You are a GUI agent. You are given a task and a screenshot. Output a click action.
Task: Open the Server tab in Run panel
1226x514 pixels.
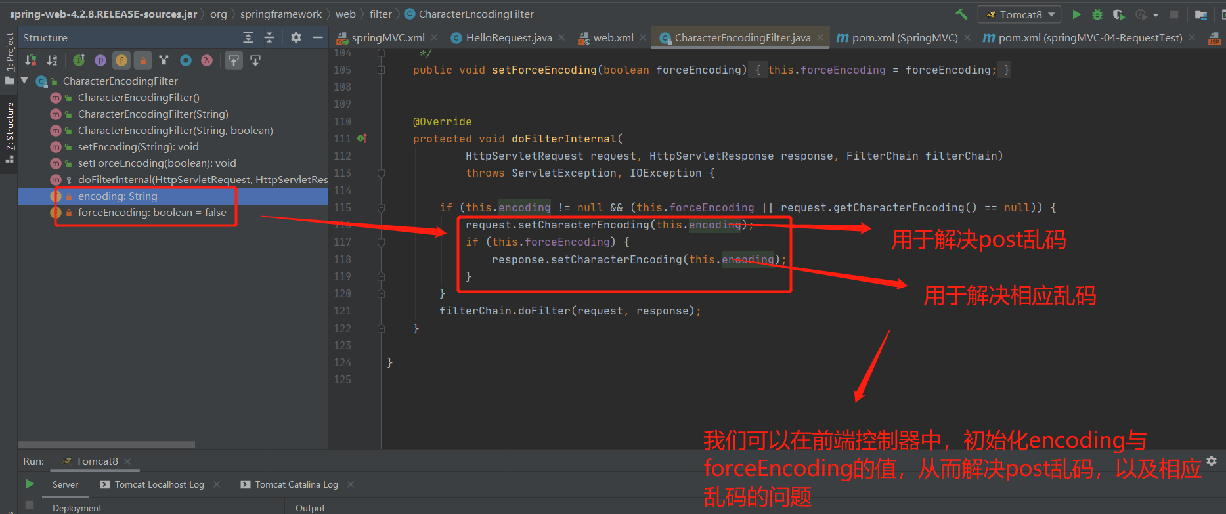pos(65,484)
